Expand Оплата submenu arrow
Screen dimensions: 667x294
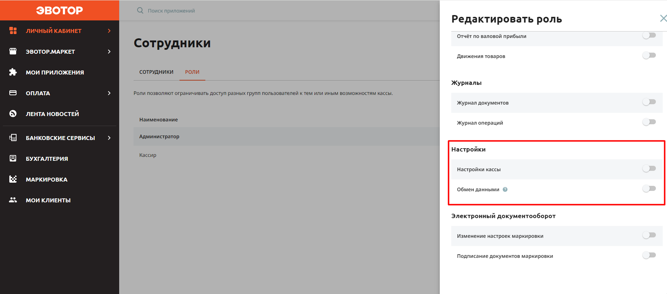click(x=109, y=93)
